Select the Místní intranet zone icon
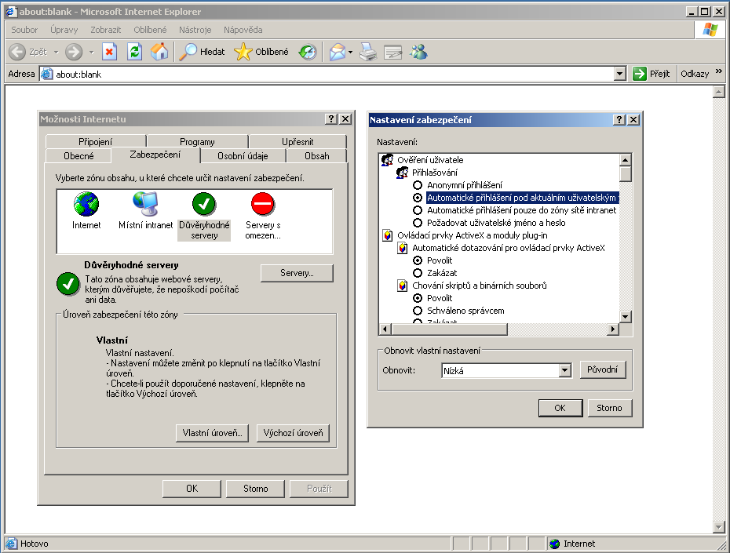730x553 pixels. coord(145,205)
